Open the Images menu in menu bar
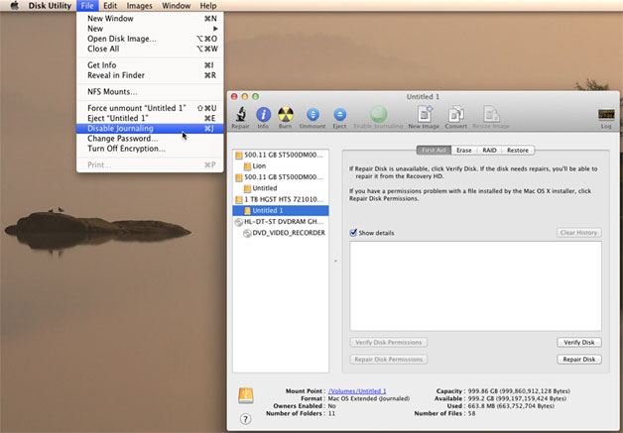The width and height of the screenshot is (623, 433). pyautogui.click(x=139, y=6)
